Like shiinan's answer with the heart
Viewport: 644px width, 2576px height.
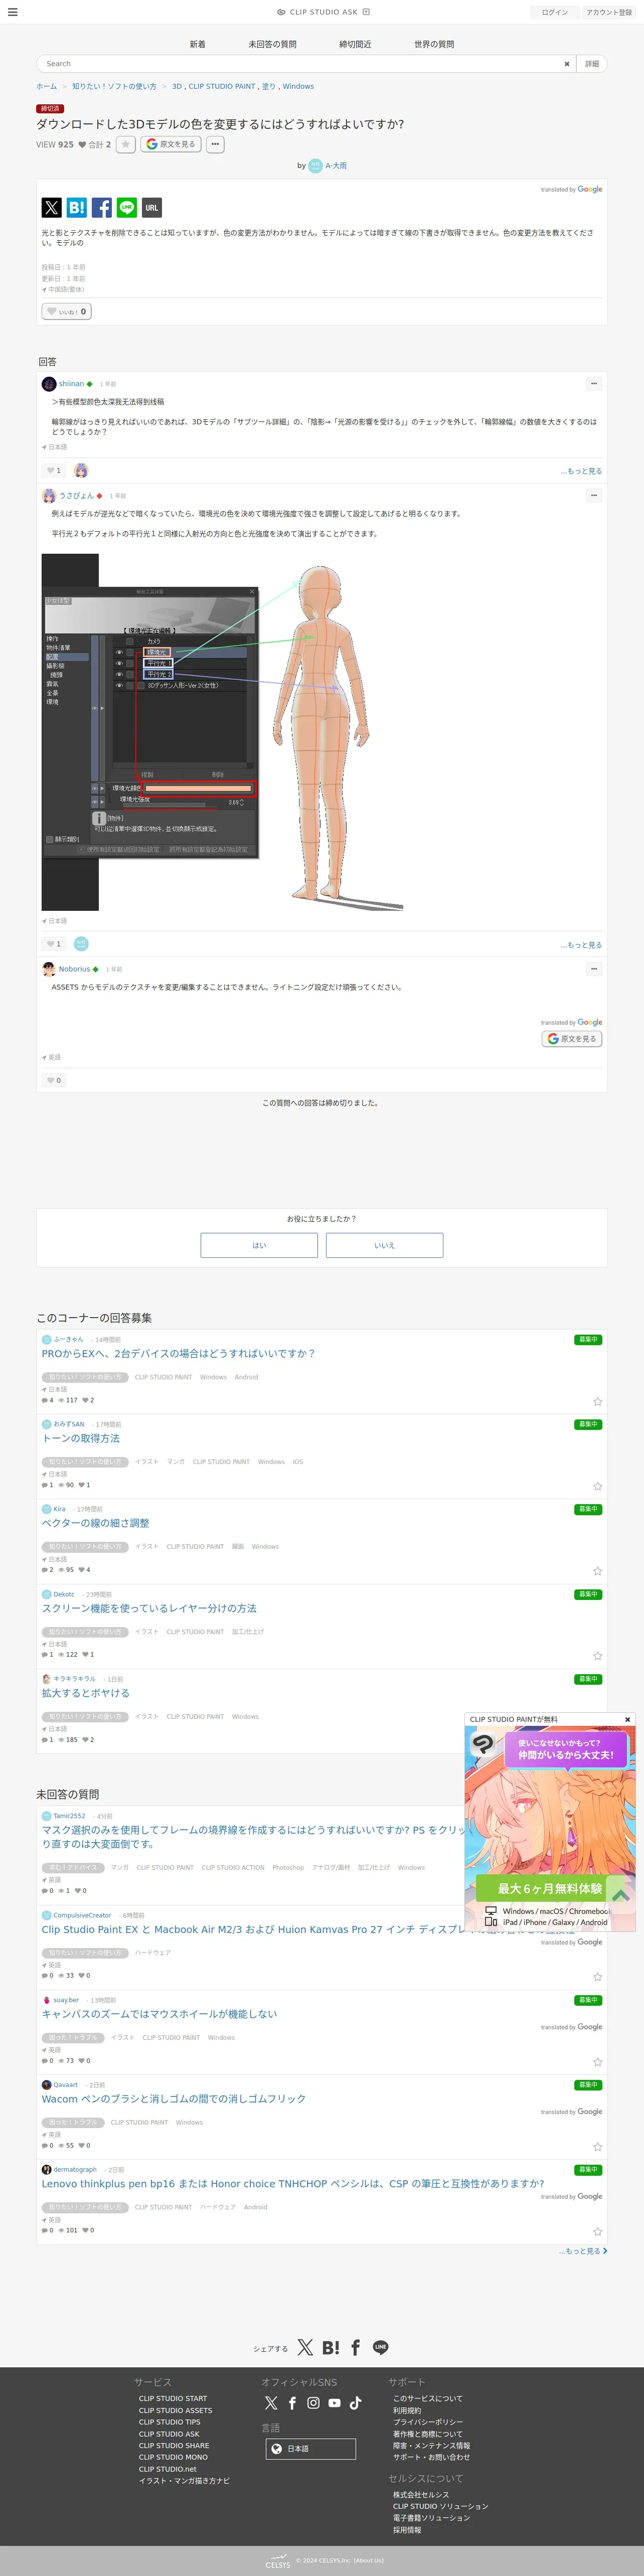[x=53, y=470]
